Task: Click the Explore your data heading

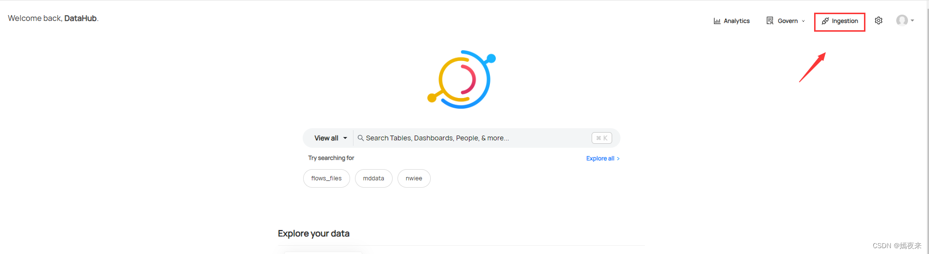Action: click(313, 234)
